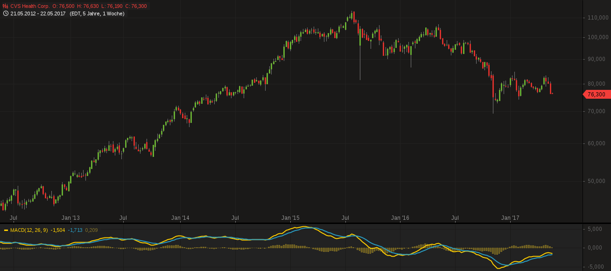This screenshot has height=271, width=611.
Task: Click the clock icon beside date range
Action: click(x=6, y=14)
